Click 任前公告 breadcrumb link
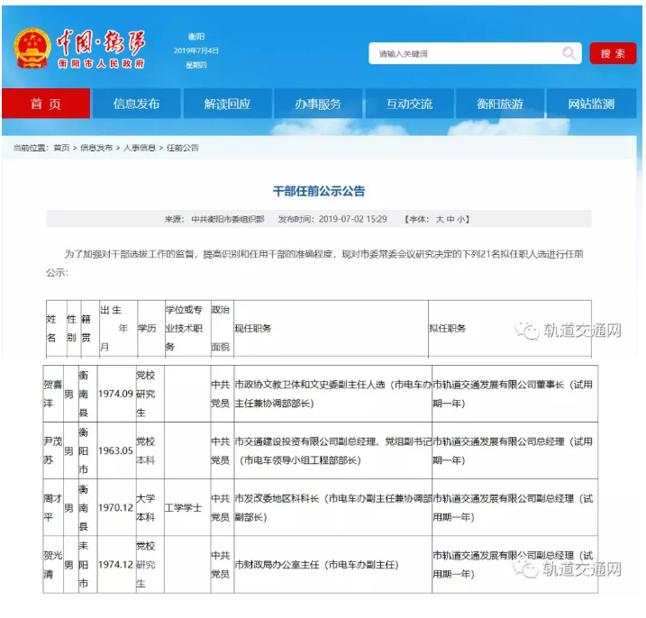The width and height of the screenshot is (646, 618). [183, 148]
